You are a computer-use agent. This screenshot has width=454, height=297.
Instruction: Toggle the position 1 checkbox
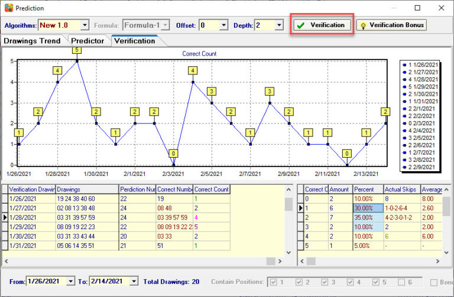click(x=273, y=282)
